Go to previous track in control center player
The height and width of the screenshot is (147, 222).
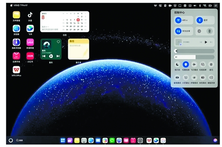[200, 42]
